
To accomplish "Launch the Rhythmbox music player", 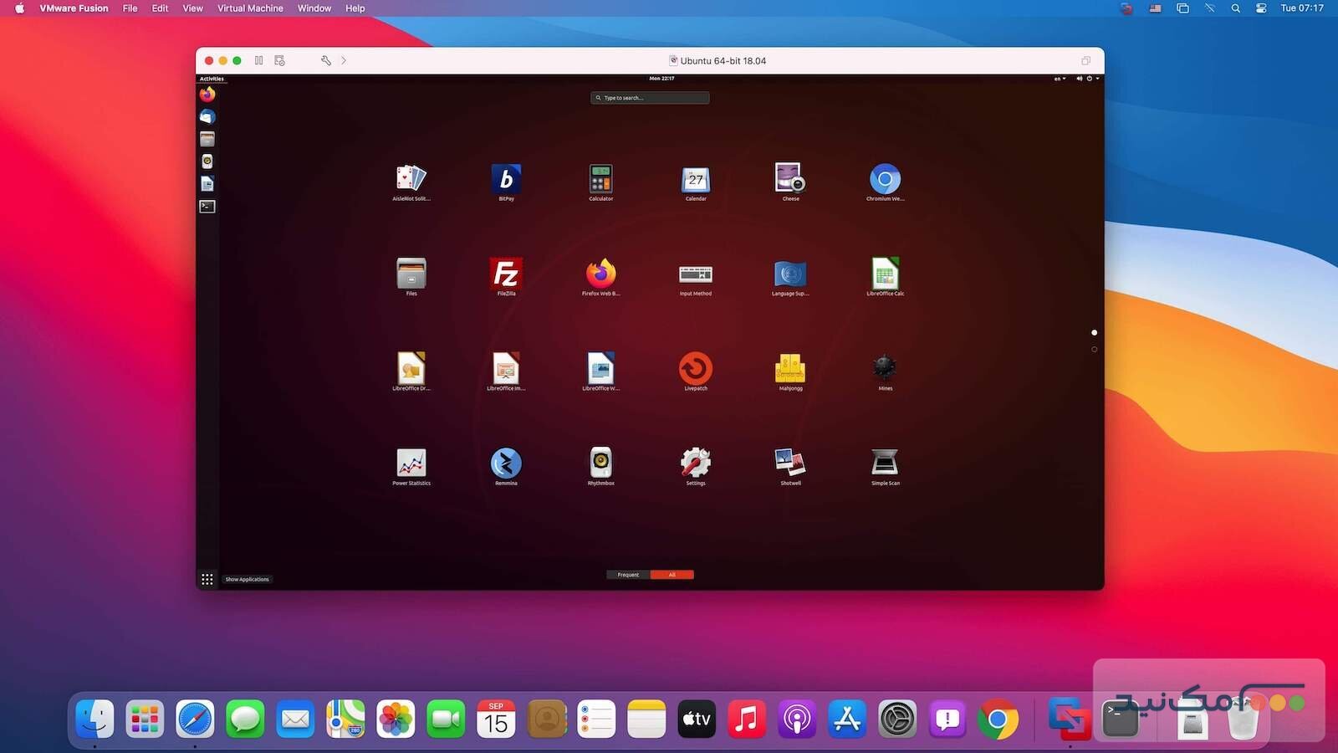I will [x=600, y=464].
